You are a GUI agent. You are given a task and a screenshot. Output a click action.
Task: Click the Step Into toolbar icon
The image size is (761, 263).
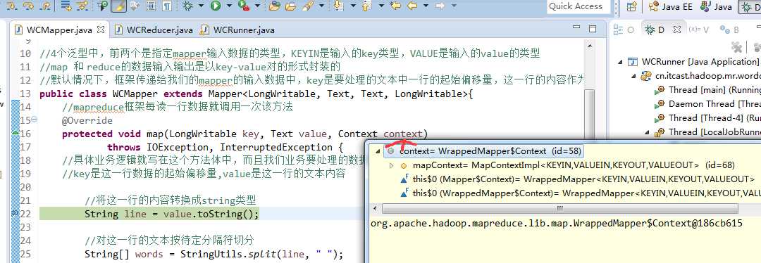point(12,6)
